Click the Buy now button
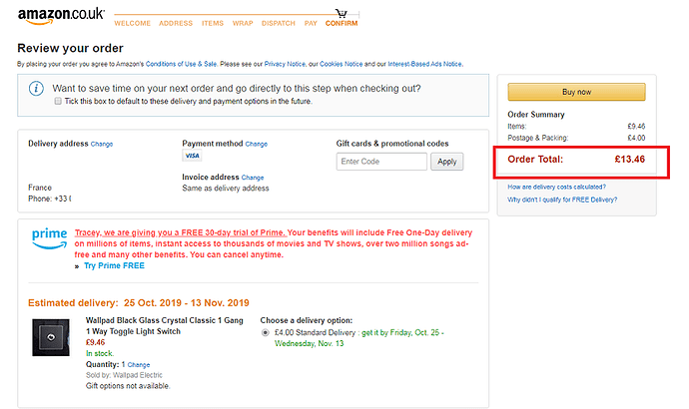689x409 pixels. click(x=576, y=92)
